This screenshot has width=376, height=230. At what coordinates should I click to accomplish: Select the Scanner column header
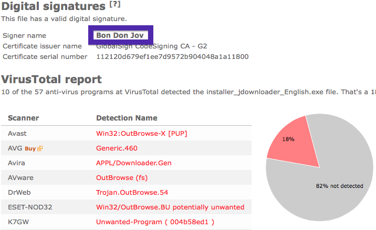coord(23,118)
